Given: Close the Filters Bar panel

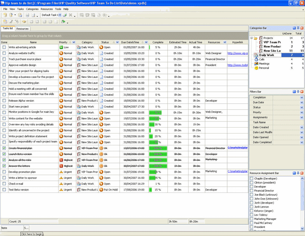Looking at the screenshot, I should pyautogui.click(x=302, y=91).
